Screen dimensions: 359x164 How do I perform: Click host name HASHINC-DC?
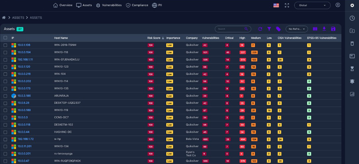click(63, 132)
